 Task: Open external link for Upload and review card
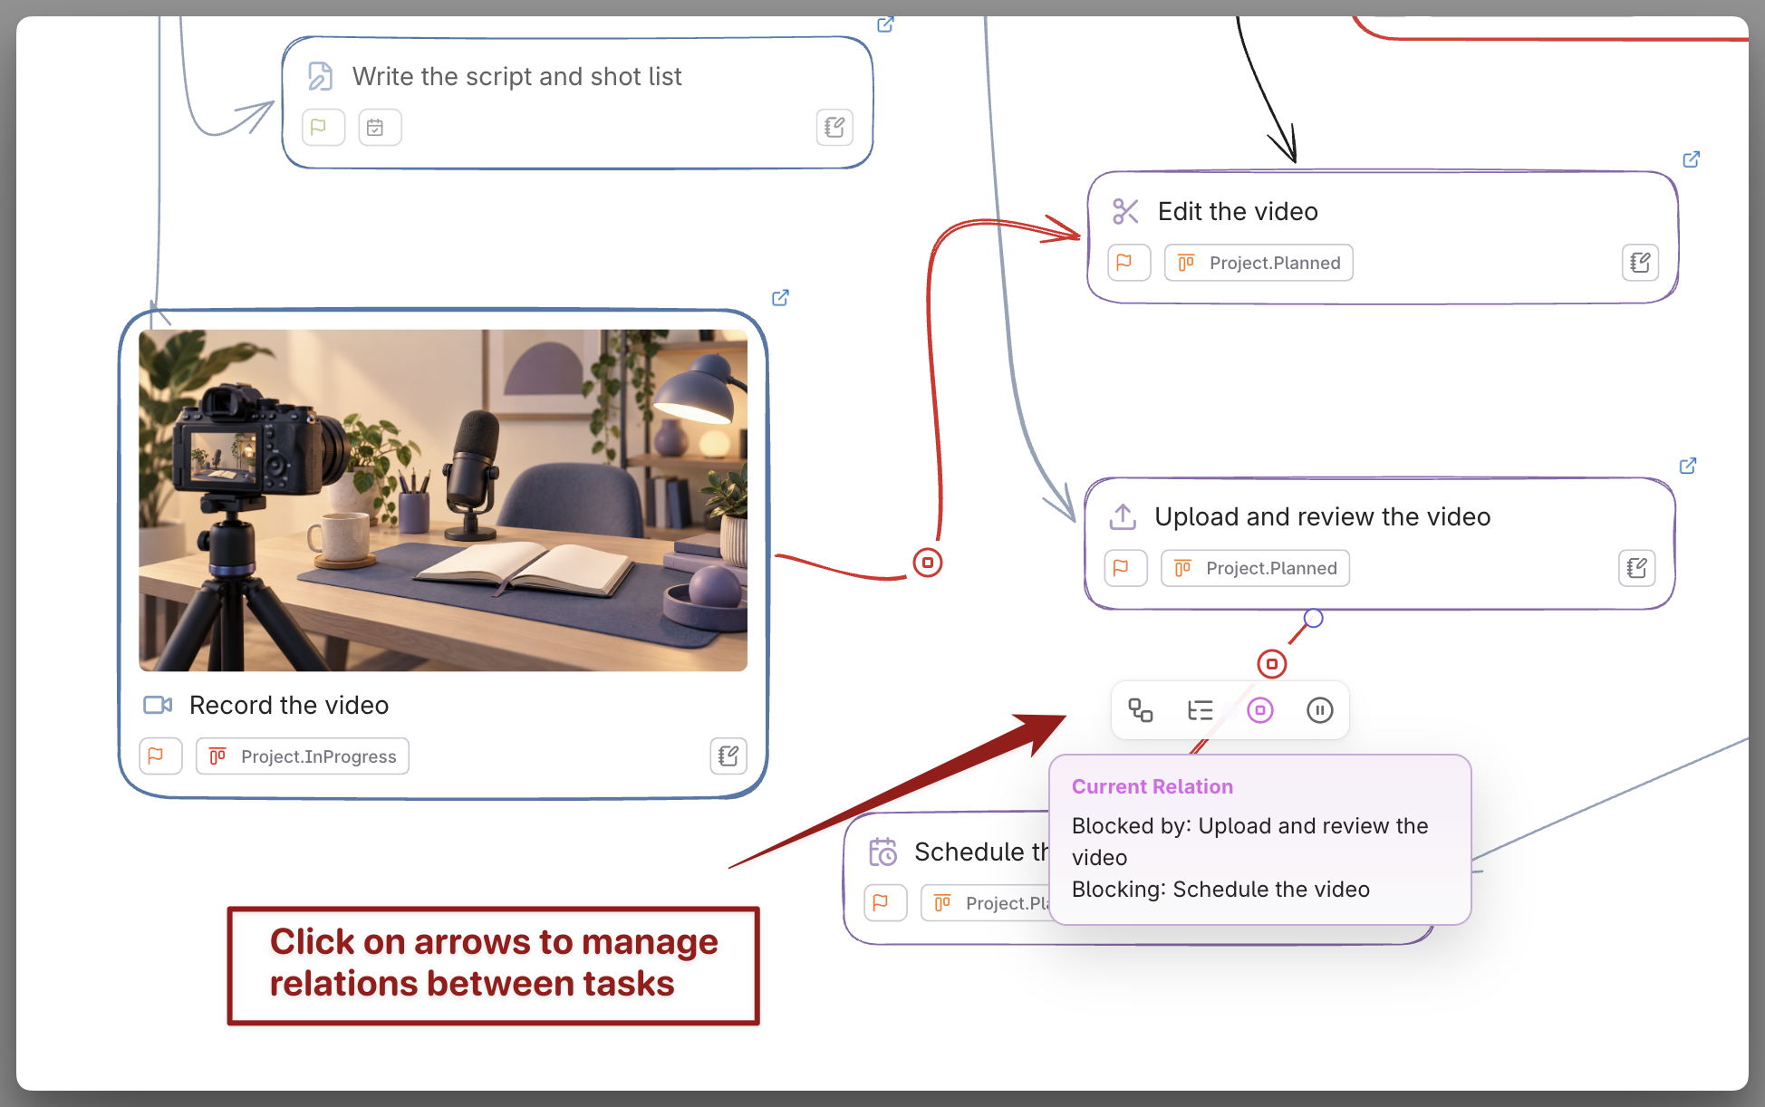point(1688,466)
